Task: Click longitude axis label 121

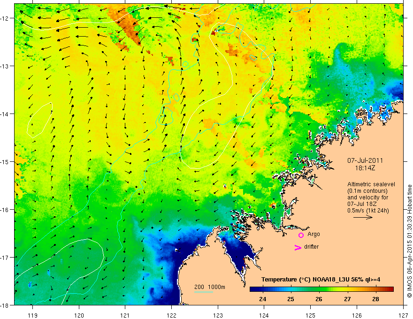Action: (125, 315)
